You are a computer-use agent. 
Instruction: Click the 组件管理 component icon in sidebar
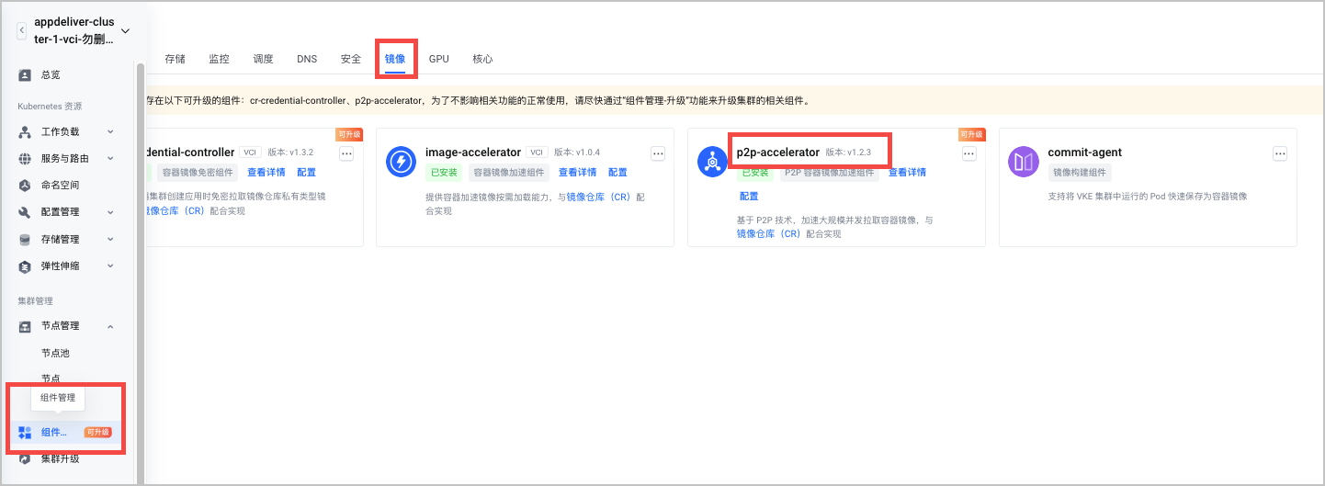click(25, 432)
